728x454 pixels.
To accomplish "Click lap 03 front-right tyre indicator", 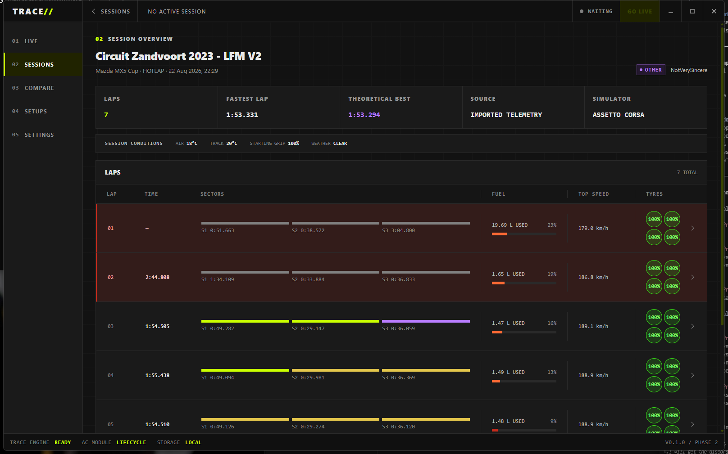I will point(672,317).
